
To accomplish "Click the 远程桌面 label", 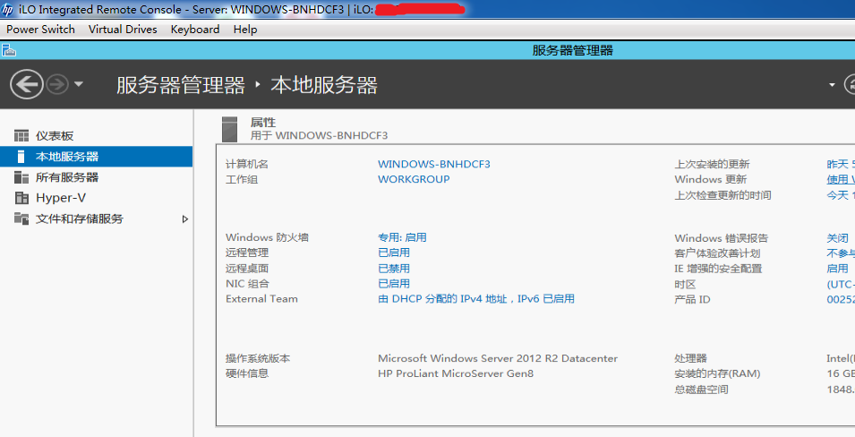I will click(247, 269).
